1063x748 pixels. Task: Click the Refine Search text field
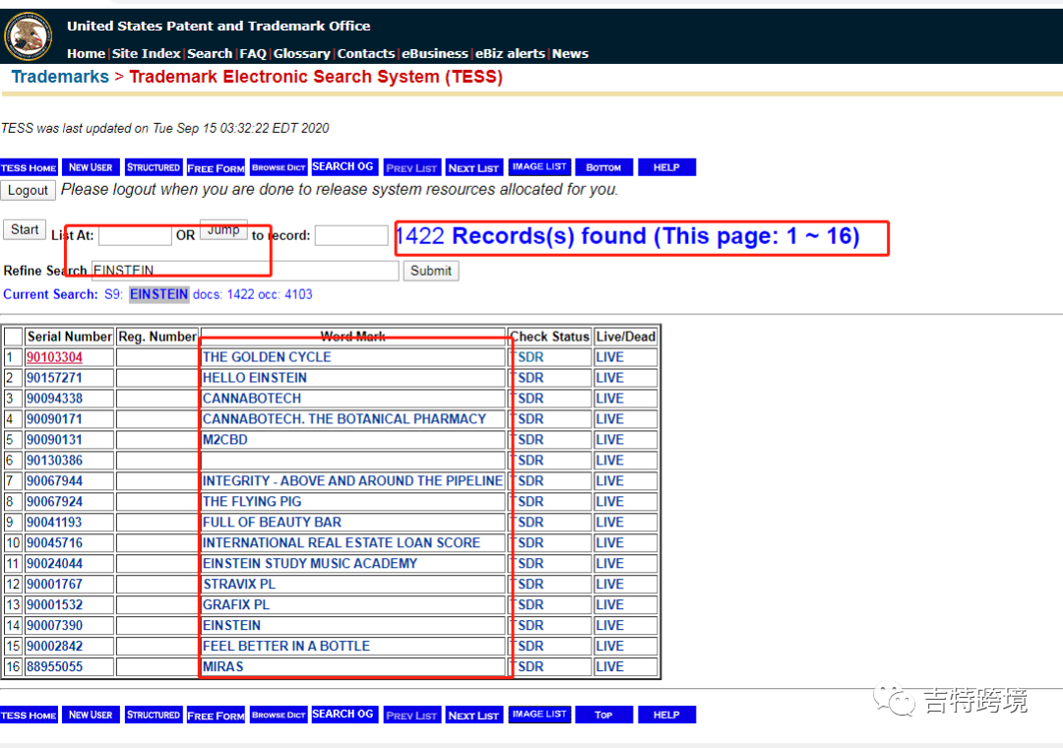(x=244, y=271)
